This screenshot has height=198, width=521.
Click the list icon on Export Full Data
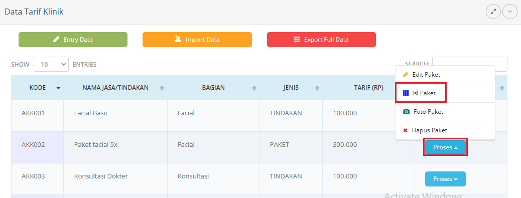pyautogui.click(x=297, y=40)
